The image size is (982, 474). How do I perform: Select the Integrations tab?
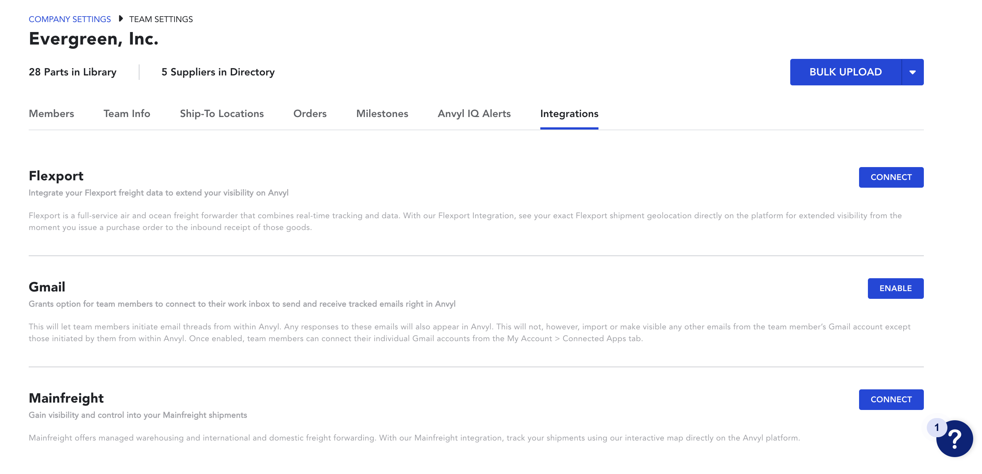pos(569,114)
